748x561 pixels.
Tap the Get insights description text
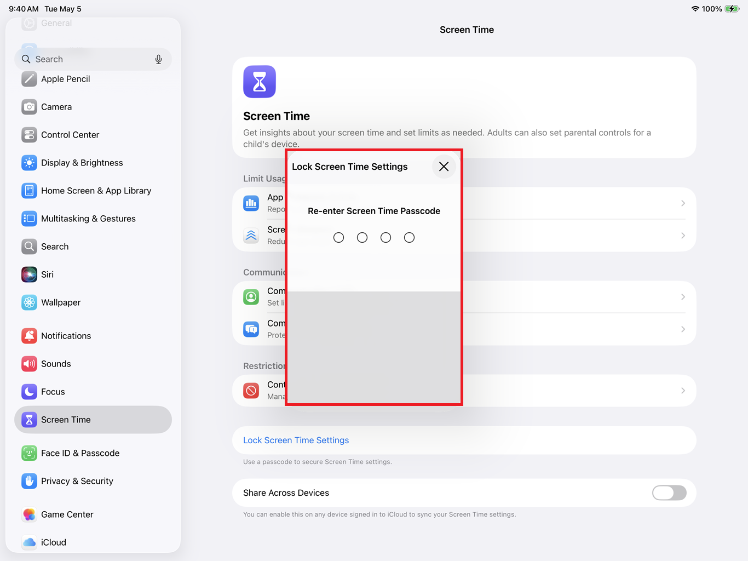pos(447,138)
